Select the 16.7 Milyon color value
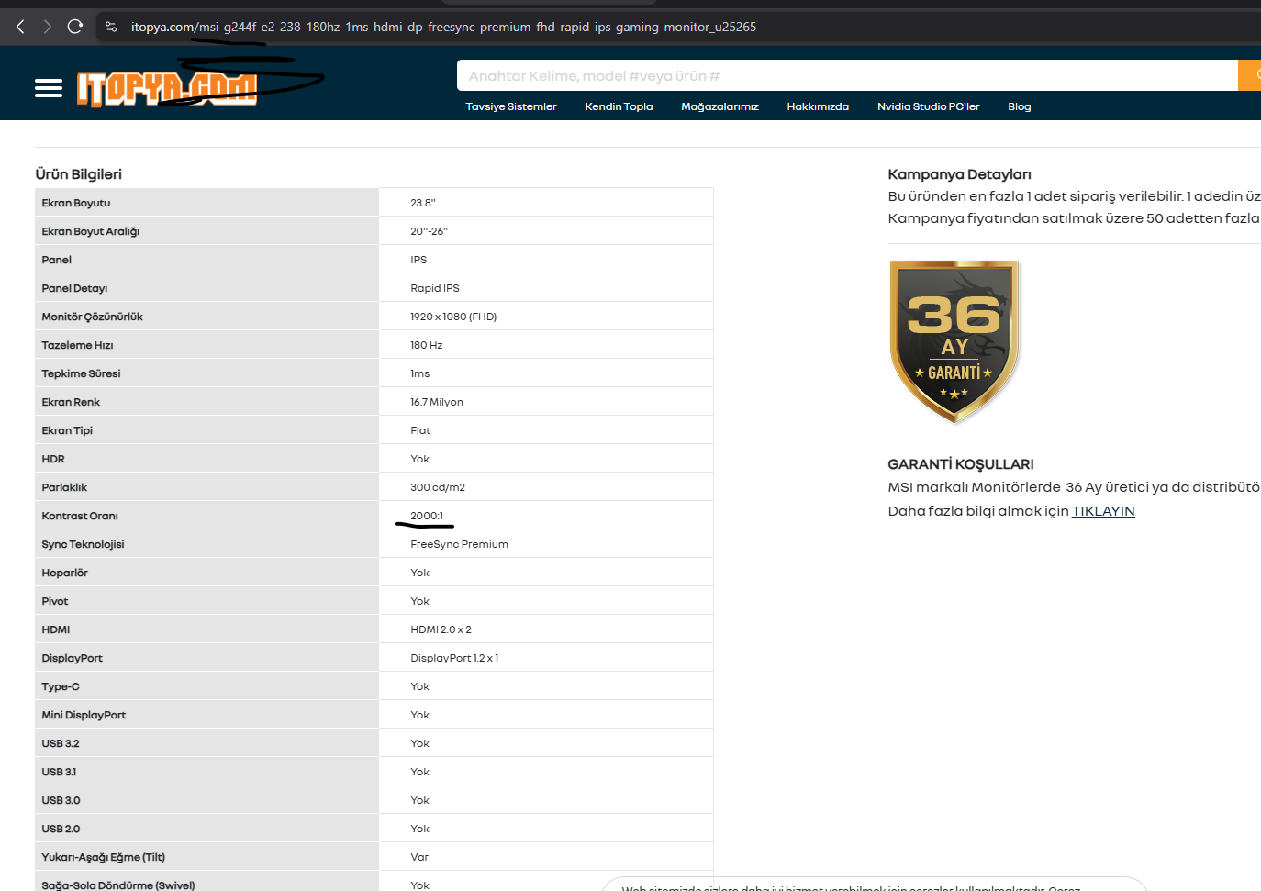 pos(437,402)
